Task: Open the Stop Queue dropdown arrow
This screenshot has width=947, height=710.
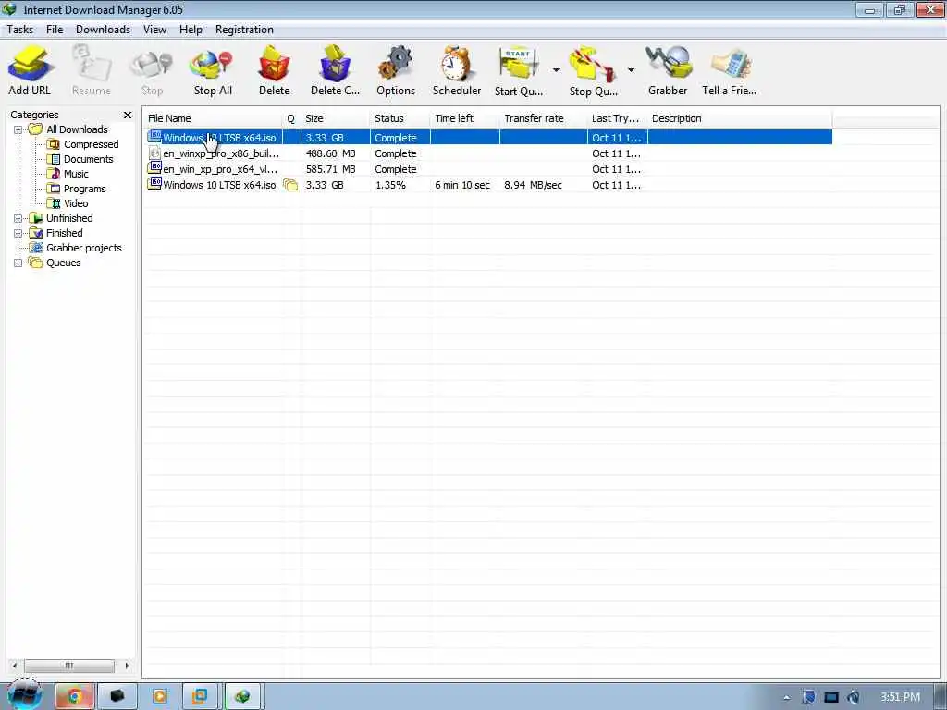Action: (x=631, y=70)
